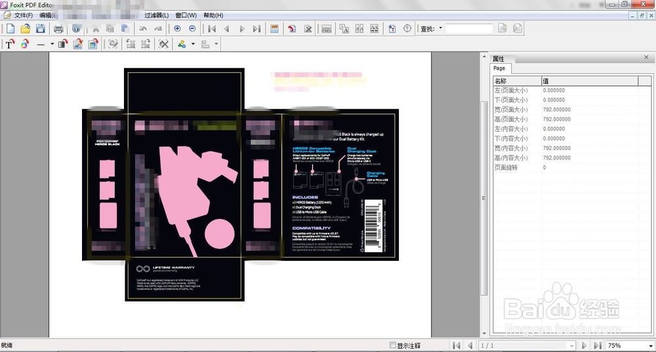The image size is (656, 352).
Task: Close the 属性 properties panel
Action: click(646, 57)
